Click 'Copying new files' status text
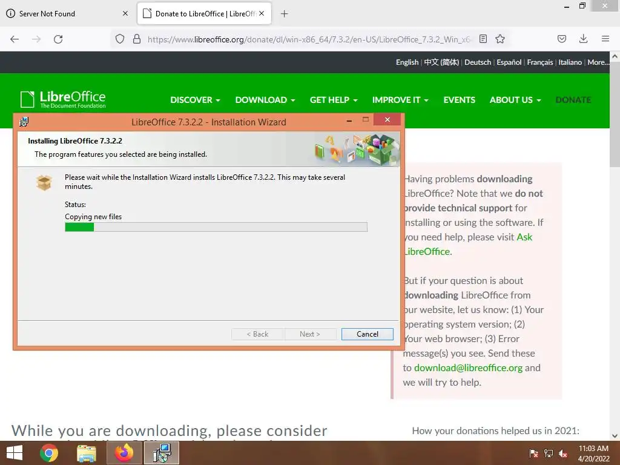Image resolution: width=620 pixels, height=465 pixels. [x=93, y=217]
